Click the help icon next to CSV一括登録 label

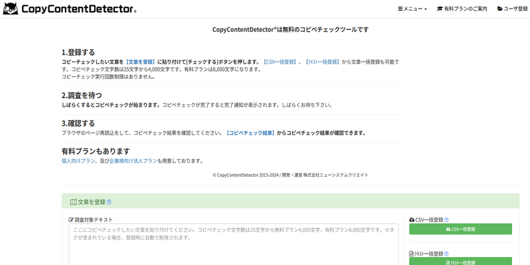(x=447, y=219)
